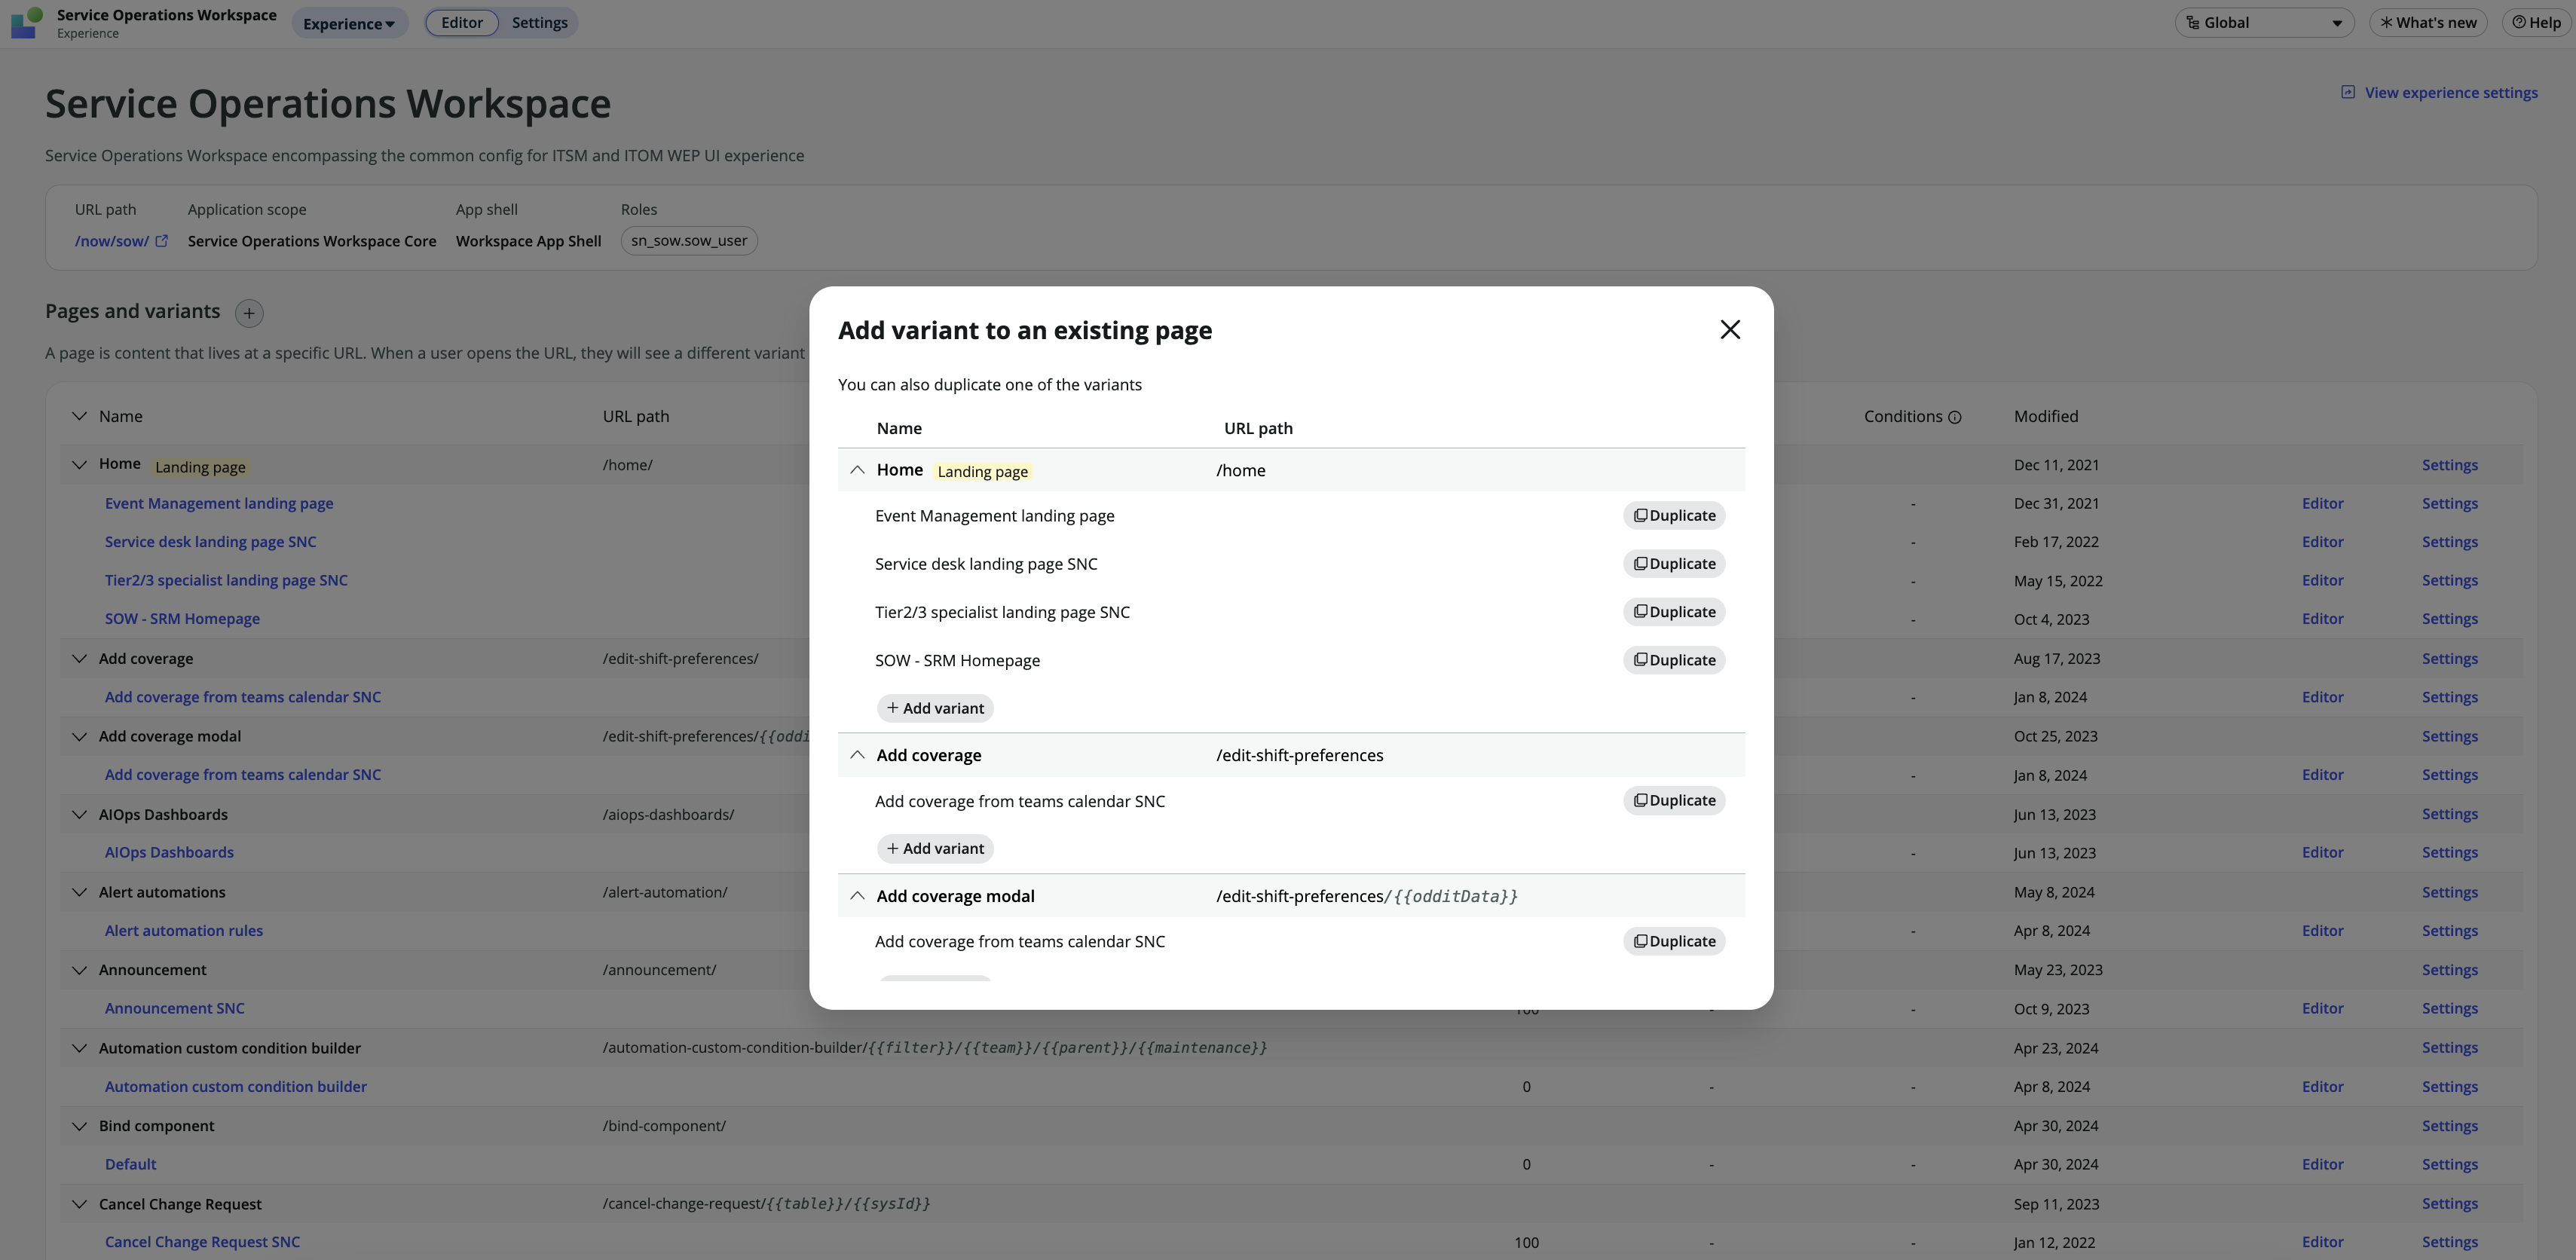This screenshot has height=1260, width=2576.
Task: Open Default variant under Bind component
Action: click(x=130, y=1165)
